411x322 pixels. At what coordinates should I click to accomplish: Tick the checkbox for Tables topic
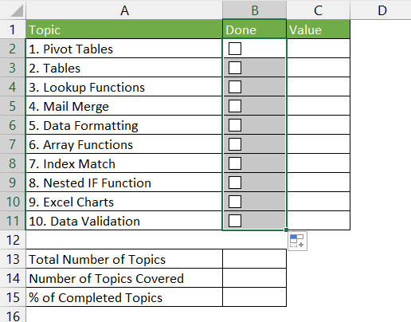tap(235, 68)
